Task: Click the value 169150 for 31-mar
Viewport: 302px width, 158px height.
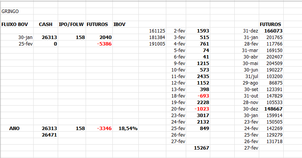Action: tap(271, 50)
